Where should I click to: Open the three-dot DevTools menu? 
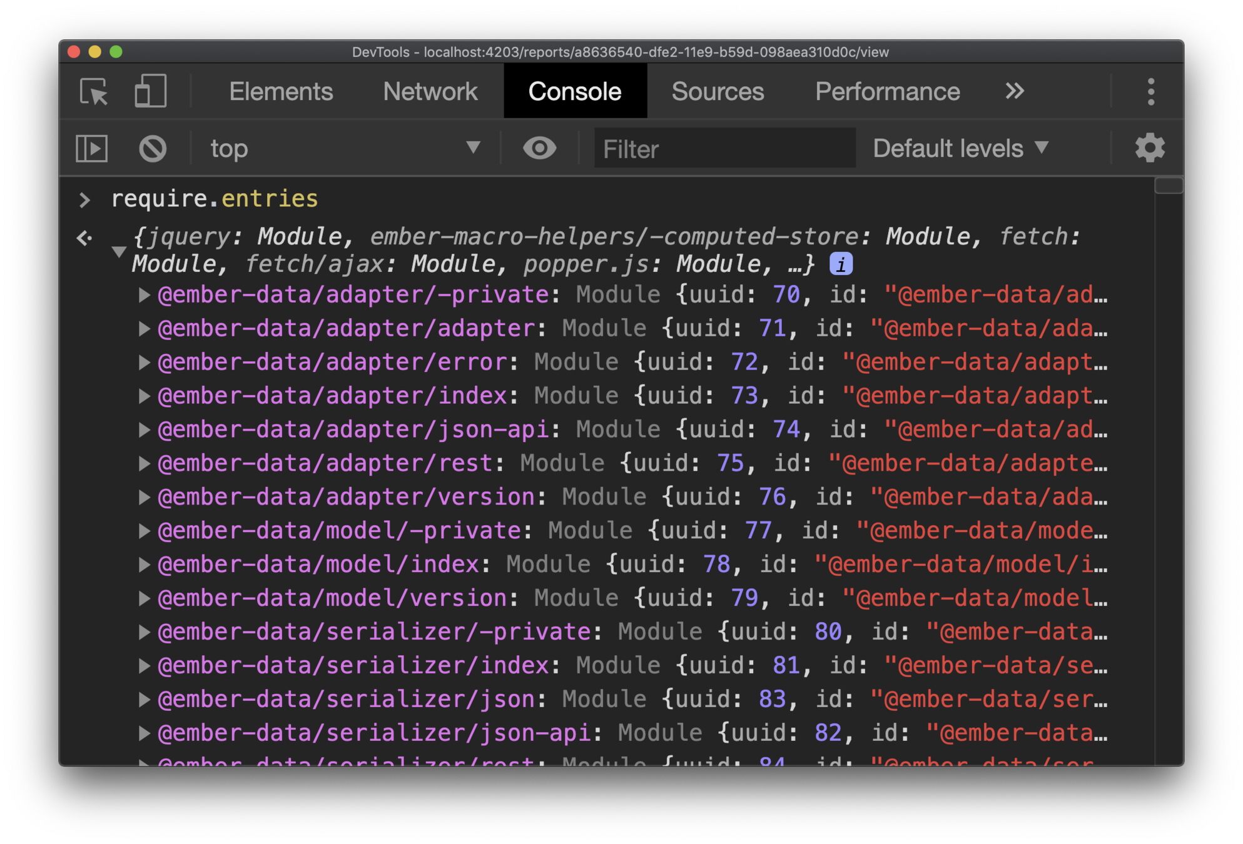[x=1150, y=92]
